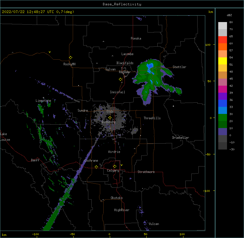Click the Vulcan town label
244x238 pixels.
click(154, 224)
